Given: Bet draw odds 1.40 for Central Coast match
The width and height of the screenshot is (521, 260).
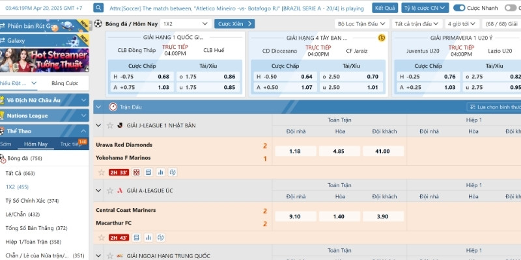Looking at the screenshot, I should click(x=339, y=216).
